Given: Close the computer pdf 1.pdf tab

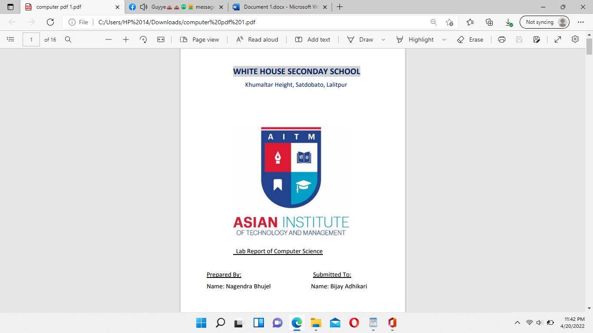Looking at the screenshot, I should coord(117,7).
